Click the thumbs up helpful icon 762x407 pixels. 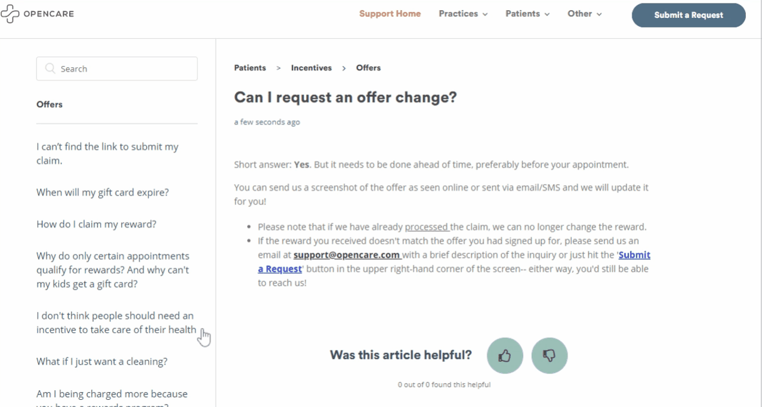[x=505, y=356]
